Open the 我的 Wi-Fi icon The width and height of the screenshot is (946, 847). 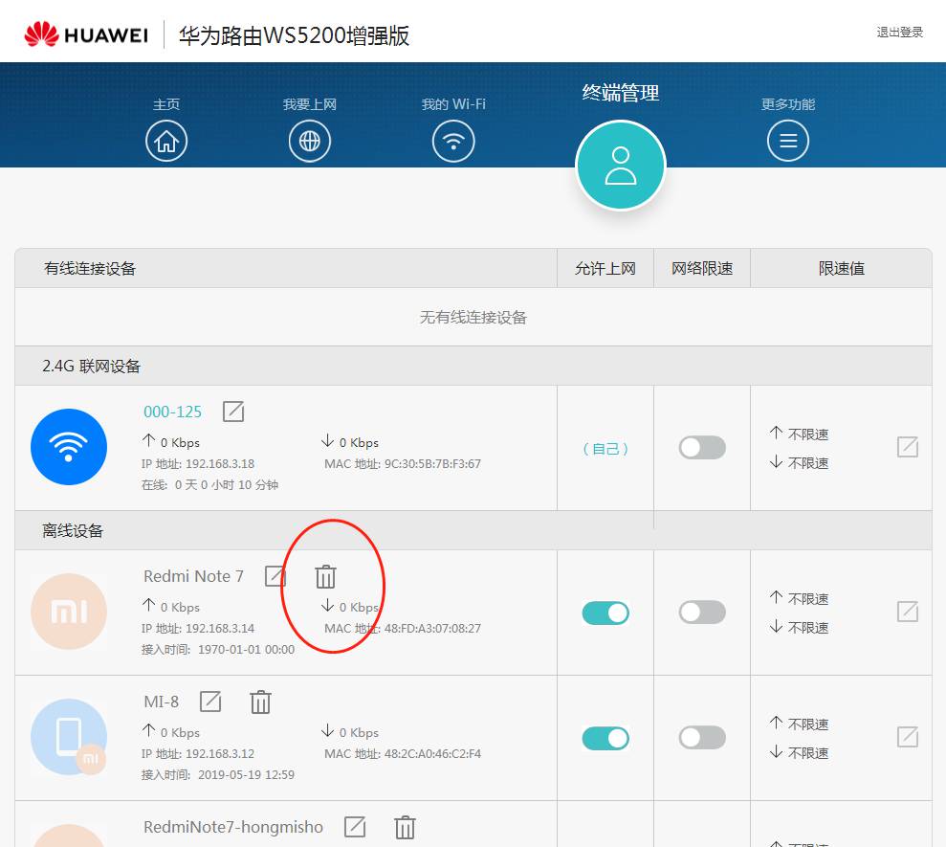(453, 142)
